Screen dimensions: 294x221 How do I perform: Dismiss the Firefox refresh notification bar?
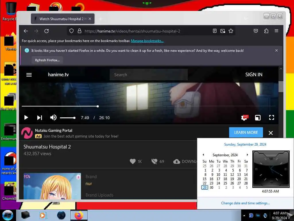click(276, 50)
